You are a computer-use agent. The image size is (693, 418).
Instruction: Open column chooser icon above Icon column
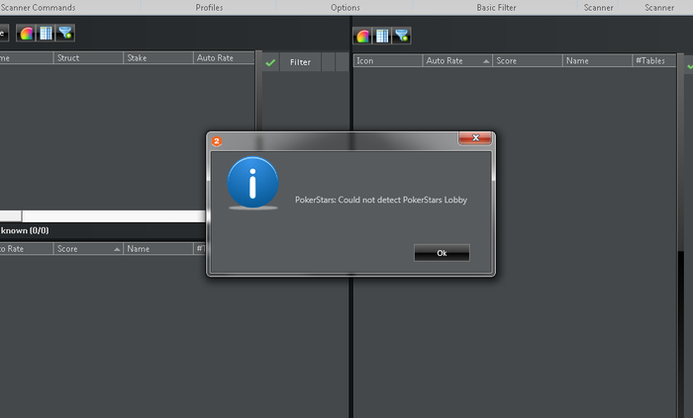(x=382, y=36)
